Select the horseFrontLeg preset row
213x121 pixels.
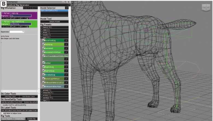53,40
